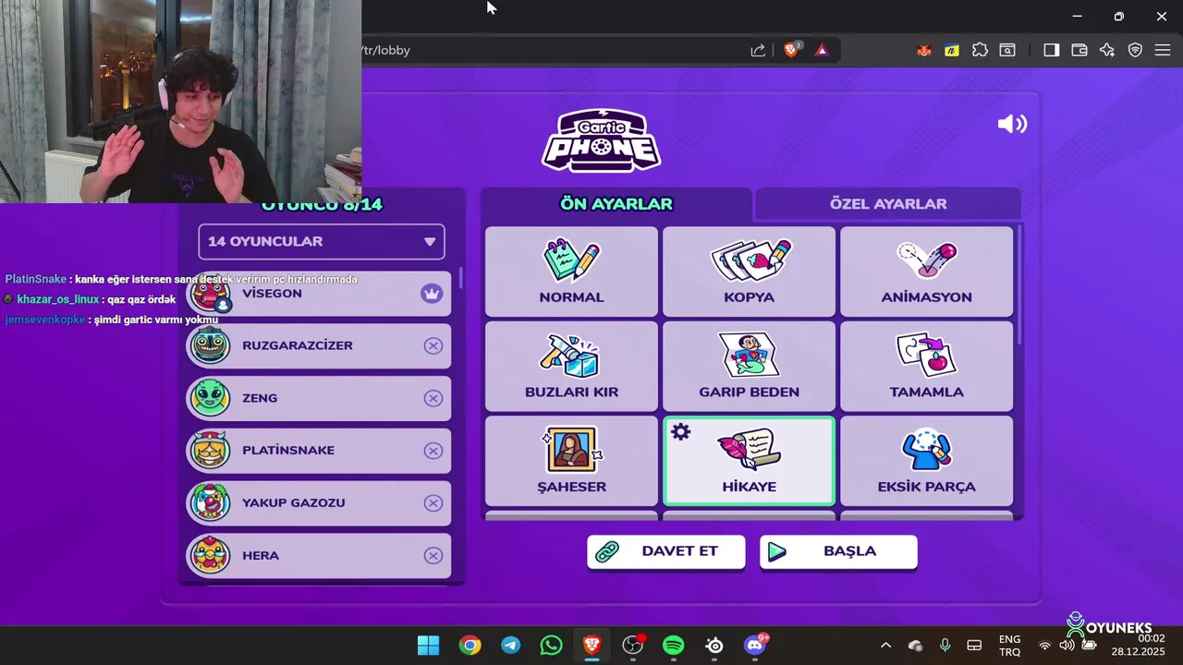
Task: Toggle the browser sidebar panel
Action: (x=1051, y=50)
